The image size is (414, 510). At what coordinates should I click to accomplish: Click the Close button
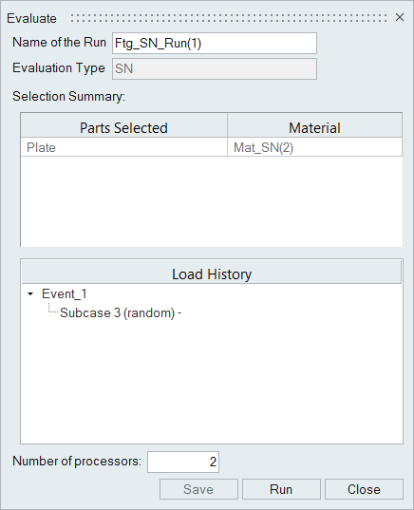click(x=364, y=489)
